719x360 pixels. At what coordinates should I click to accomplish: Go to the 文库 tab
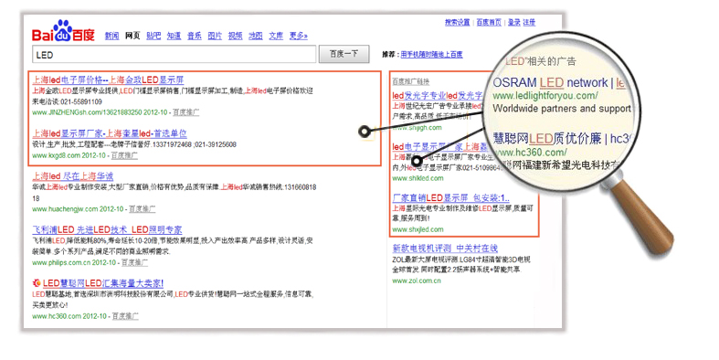coord(276,36)
